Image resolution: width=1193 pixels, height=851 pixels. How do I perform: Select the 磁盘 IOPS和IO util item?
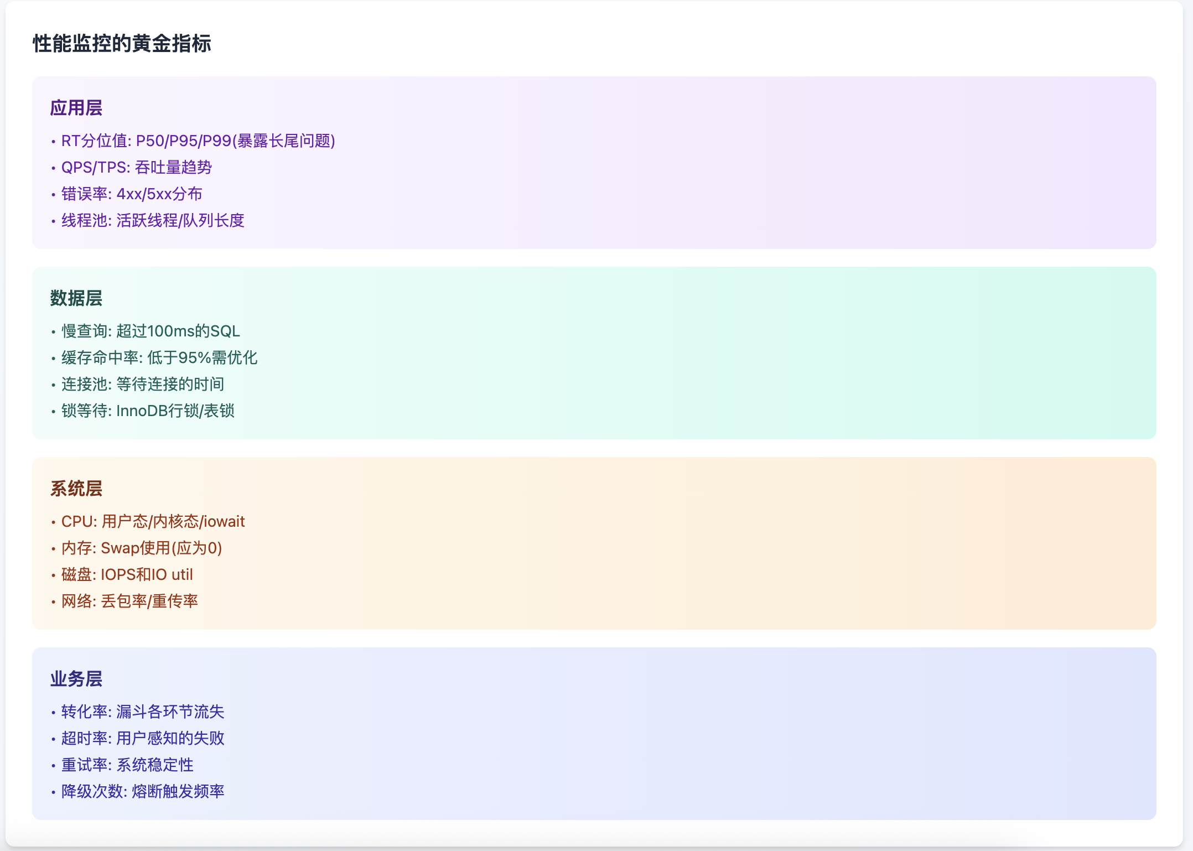click(x=127, y=575)
